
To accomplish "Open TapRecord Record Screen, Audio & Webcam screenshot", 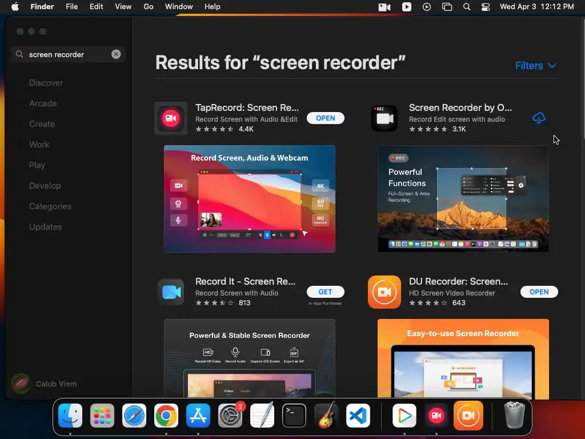I will 250,198.
